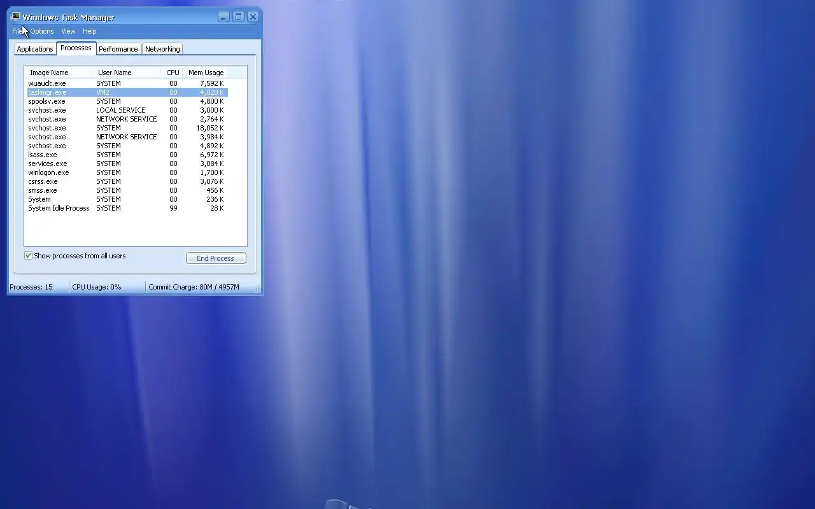Viewport: 815px width, 509px height.
Task: Sort by the Mem Usage column header
Action: point(205,73)
